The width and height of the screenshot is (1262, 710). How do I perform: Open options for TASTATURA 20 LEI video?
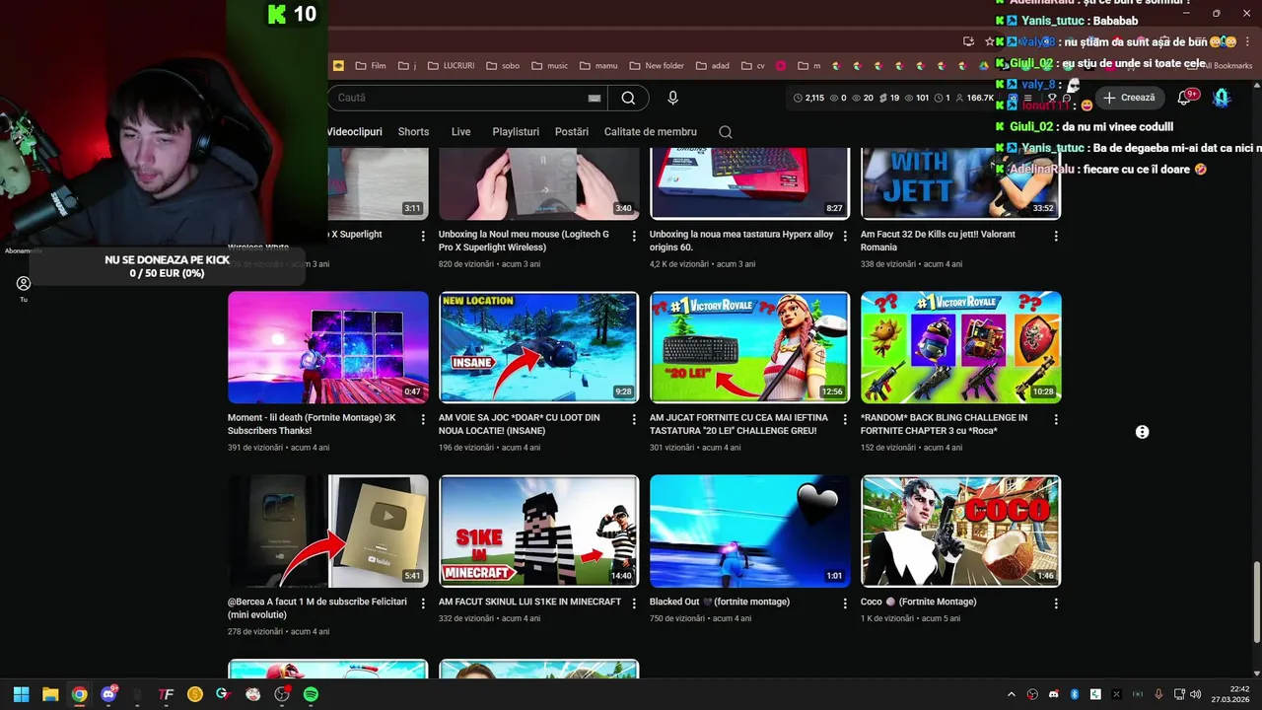click(x=845, y=420)
